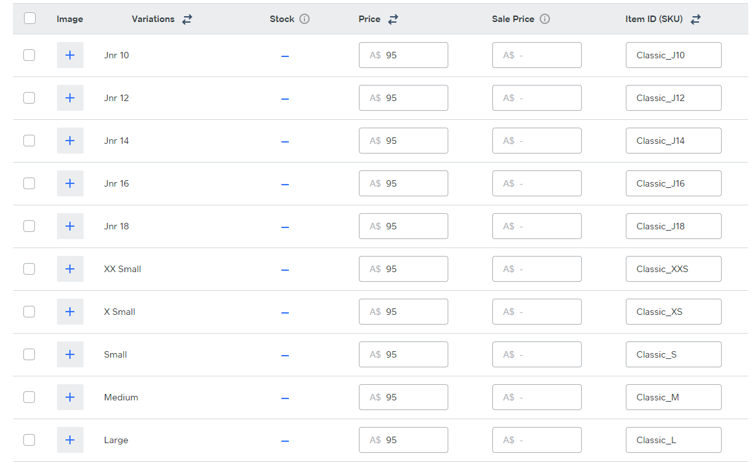Screen dimensions: 756x471
Task: Add image for Jnr 12 variation
Action: point(70,98)
